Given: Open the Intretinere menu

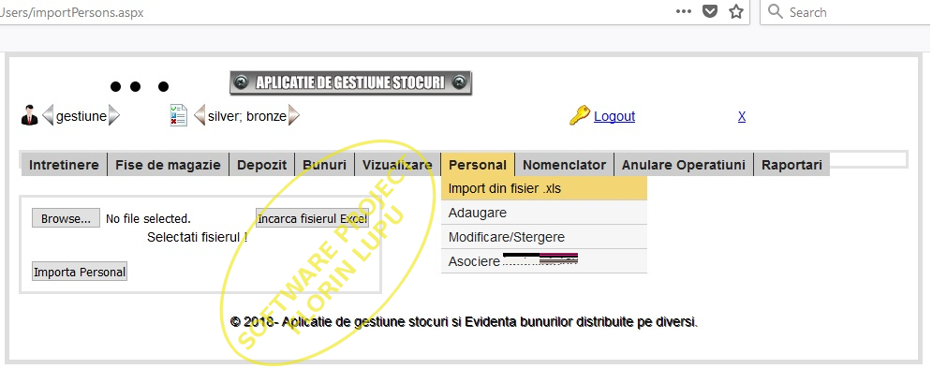Looking at the screenshot, I should click(65, 165).
